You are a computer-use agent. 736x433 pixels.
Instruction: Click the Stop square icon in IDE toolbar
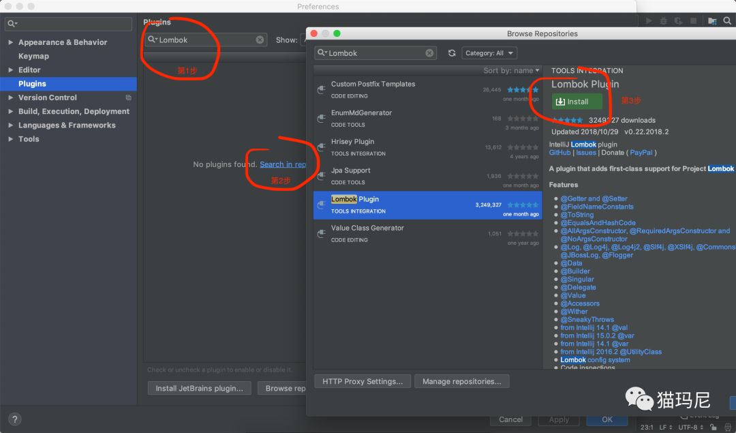click(693, 20)
